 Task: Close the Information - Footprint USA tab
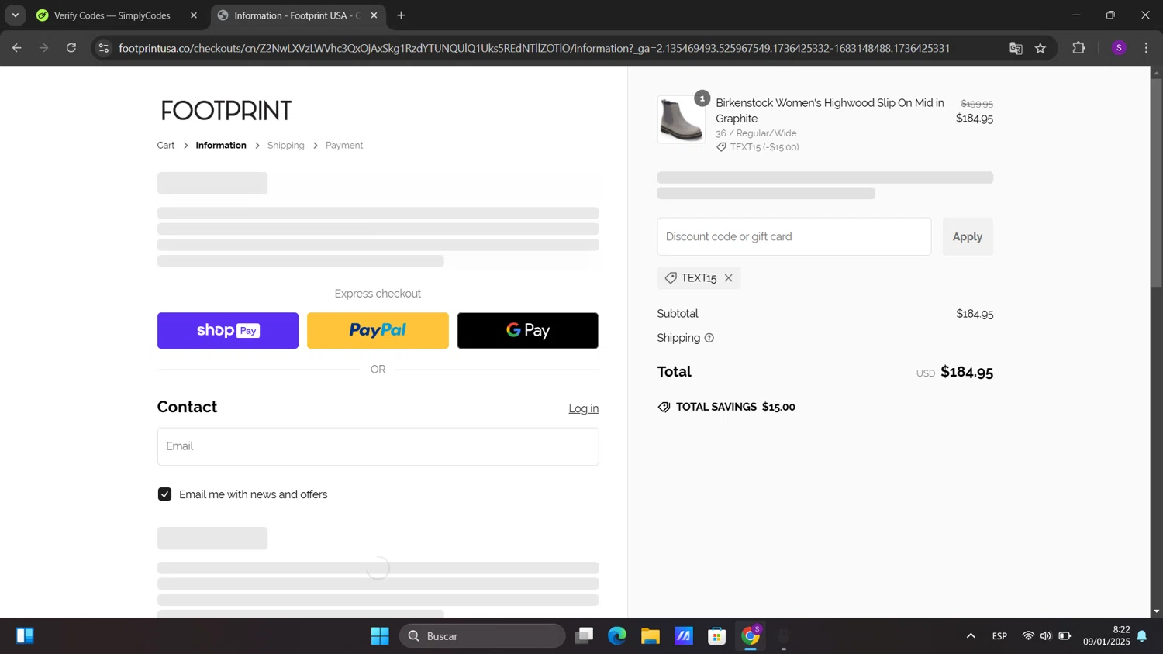pyautogui.click(x=374, y=15)
